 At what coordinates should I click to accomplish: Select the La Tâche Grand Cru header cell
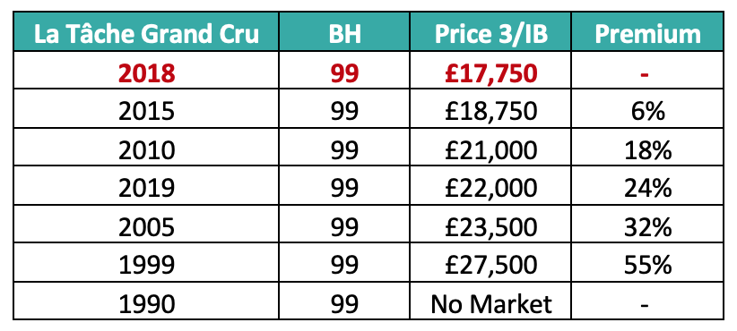[146, 32]
